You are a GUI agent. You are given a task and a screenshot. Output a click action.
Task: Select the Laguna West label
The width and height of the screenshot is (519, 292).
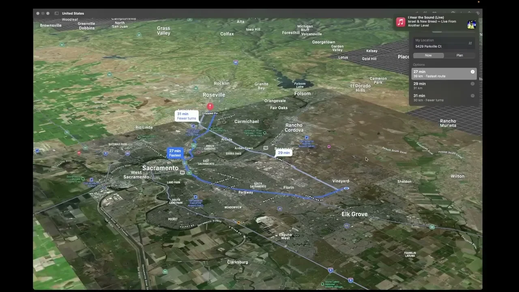[x=285, y=236]
